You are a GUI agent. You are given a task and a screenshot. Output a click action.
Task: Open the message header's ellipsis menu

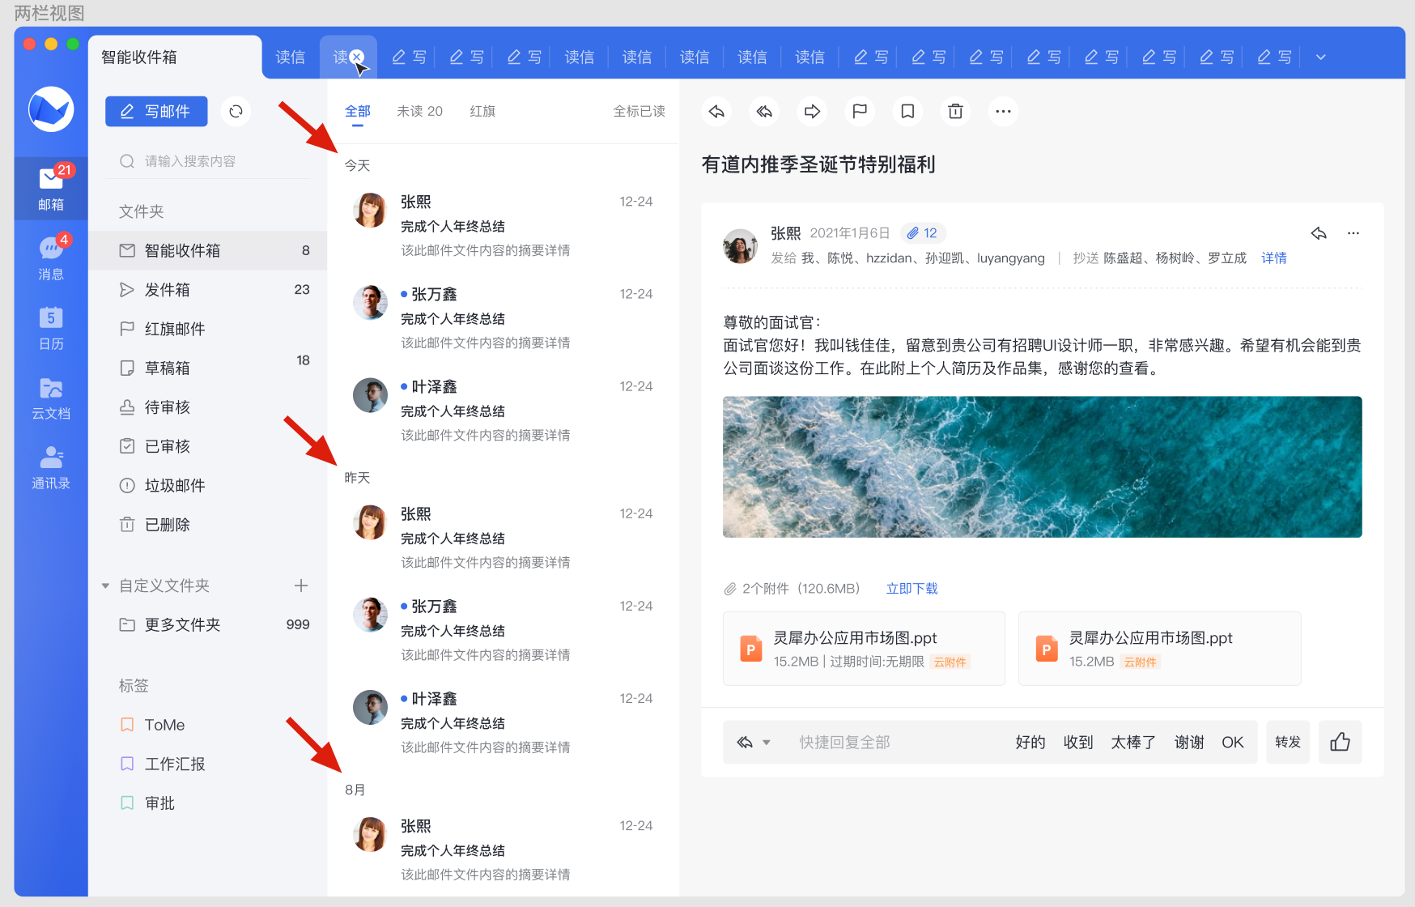click(1353, 233)
